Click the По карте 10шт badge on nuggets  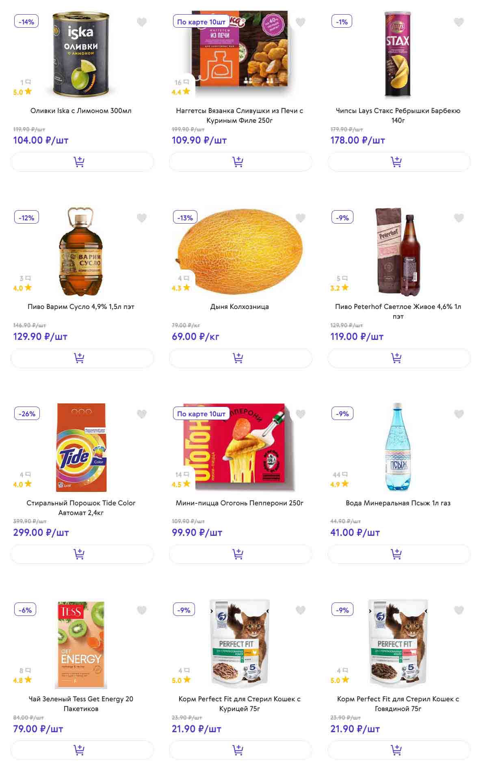pos(201,22)
